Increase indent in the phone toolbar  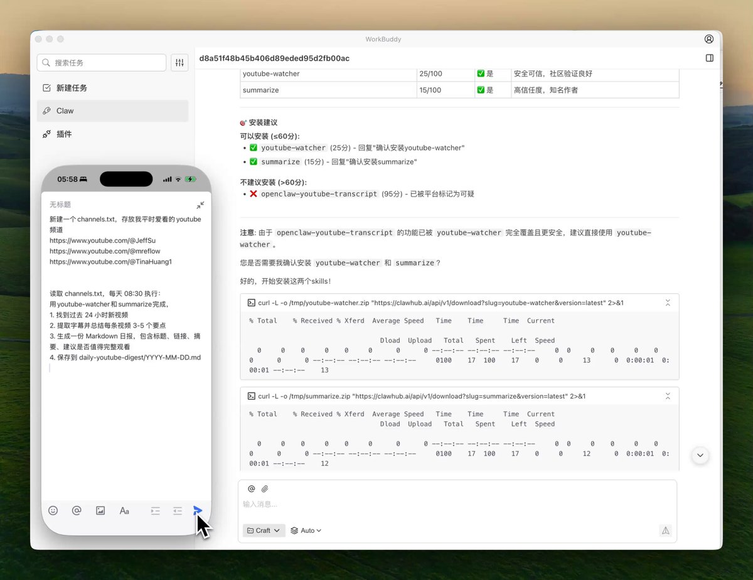click(x=156, y=510)
